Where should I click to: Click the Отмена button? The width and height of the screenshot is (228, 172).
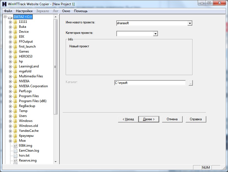(x=172, y=119)
